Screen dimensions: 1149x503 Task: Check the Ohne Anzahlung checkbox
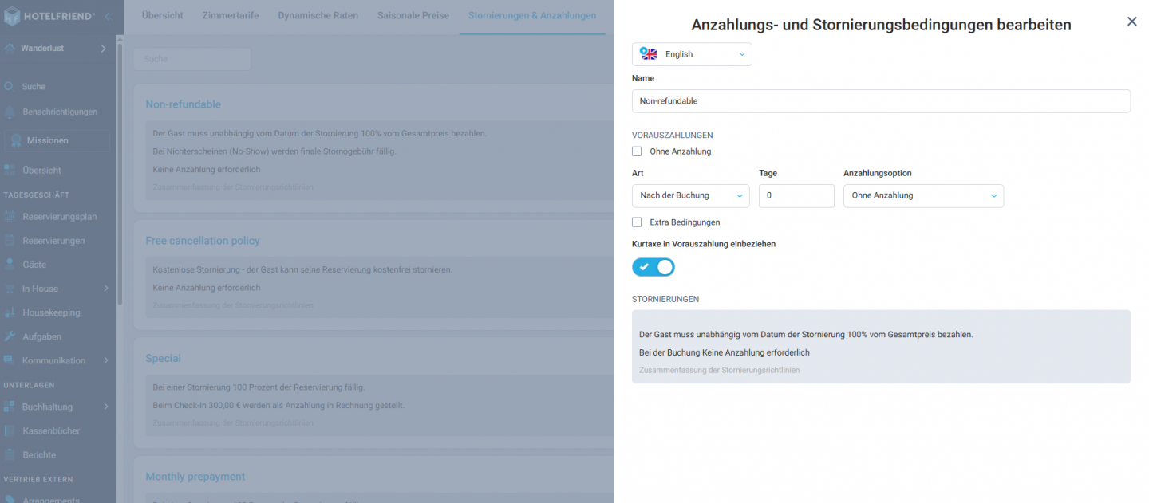[637, 151]
